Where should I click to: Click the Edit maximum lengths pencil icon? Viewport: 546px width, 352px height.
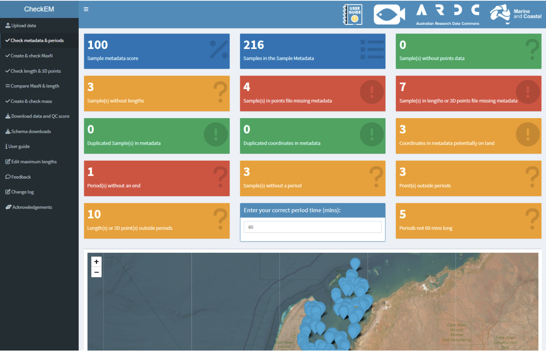[7, 161]
